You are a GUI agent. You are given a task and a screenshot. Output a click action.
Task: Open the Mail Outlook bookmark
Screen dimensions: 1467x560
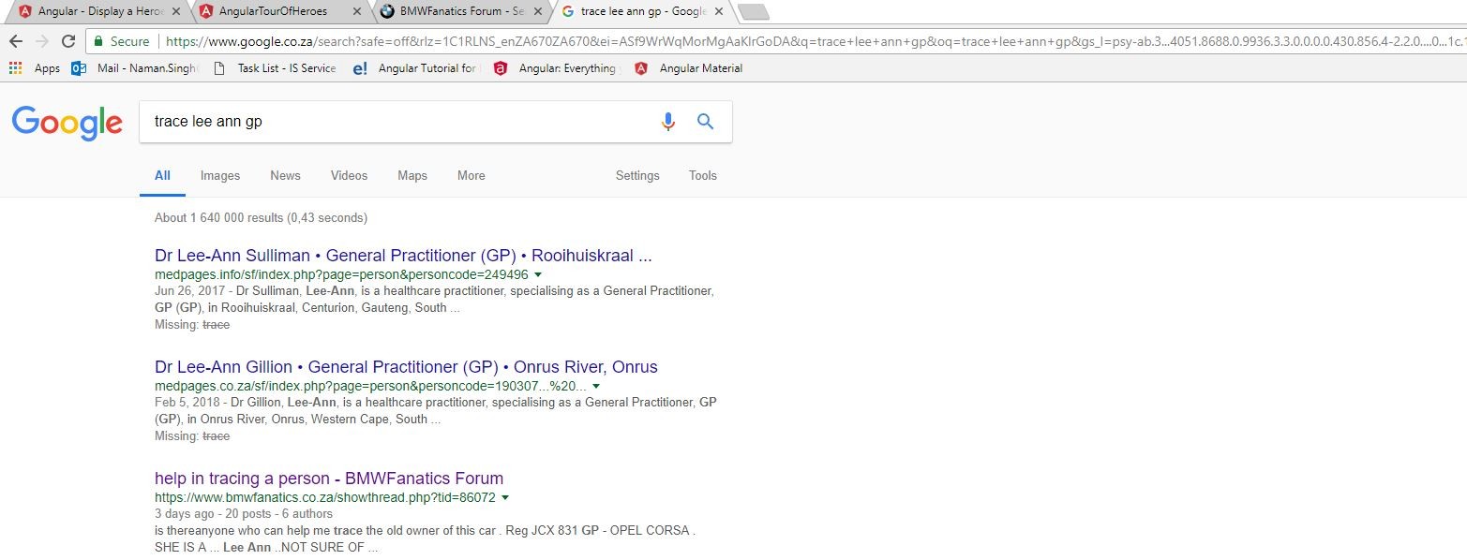(136, 68)
